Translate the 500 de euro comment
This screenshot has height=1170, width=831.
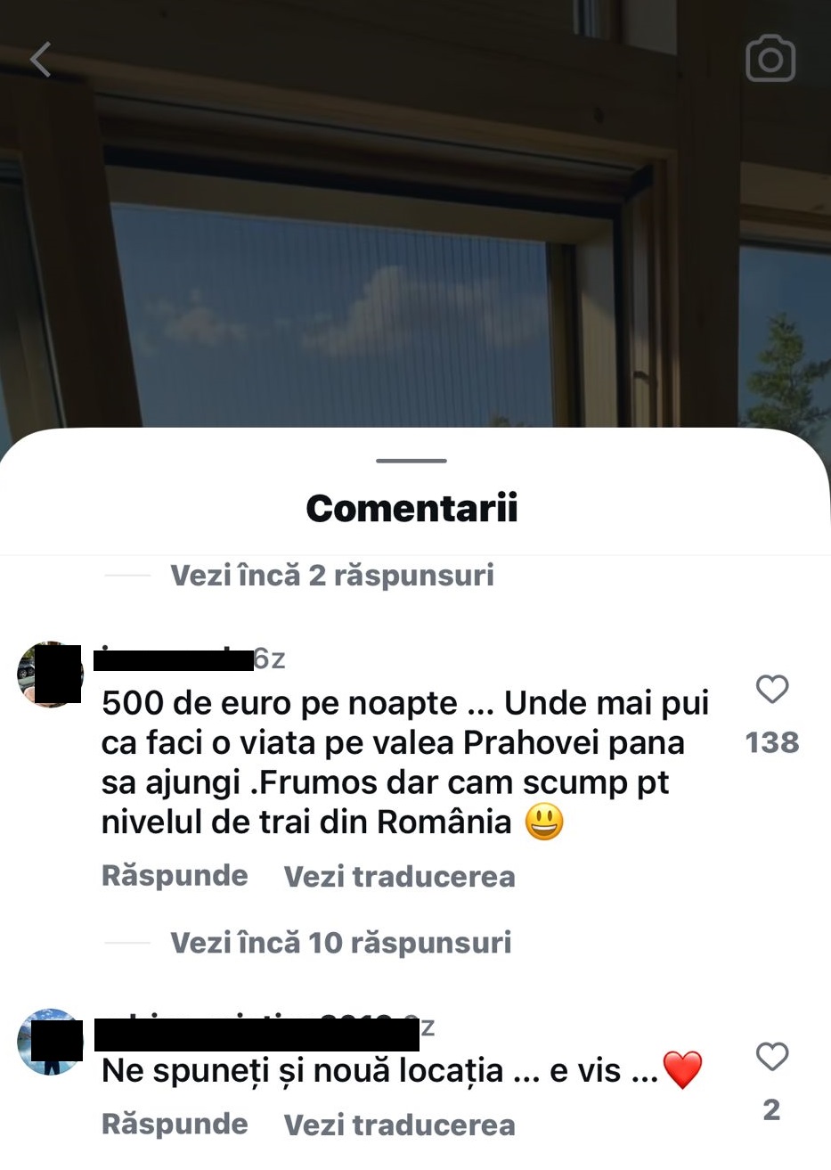coord(399,876)
